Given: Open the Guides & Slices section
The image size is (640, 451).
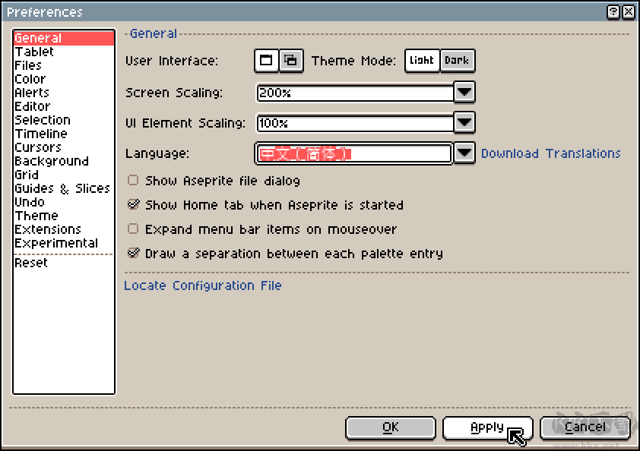Looking at the screenshot, I should click(64, 188).
